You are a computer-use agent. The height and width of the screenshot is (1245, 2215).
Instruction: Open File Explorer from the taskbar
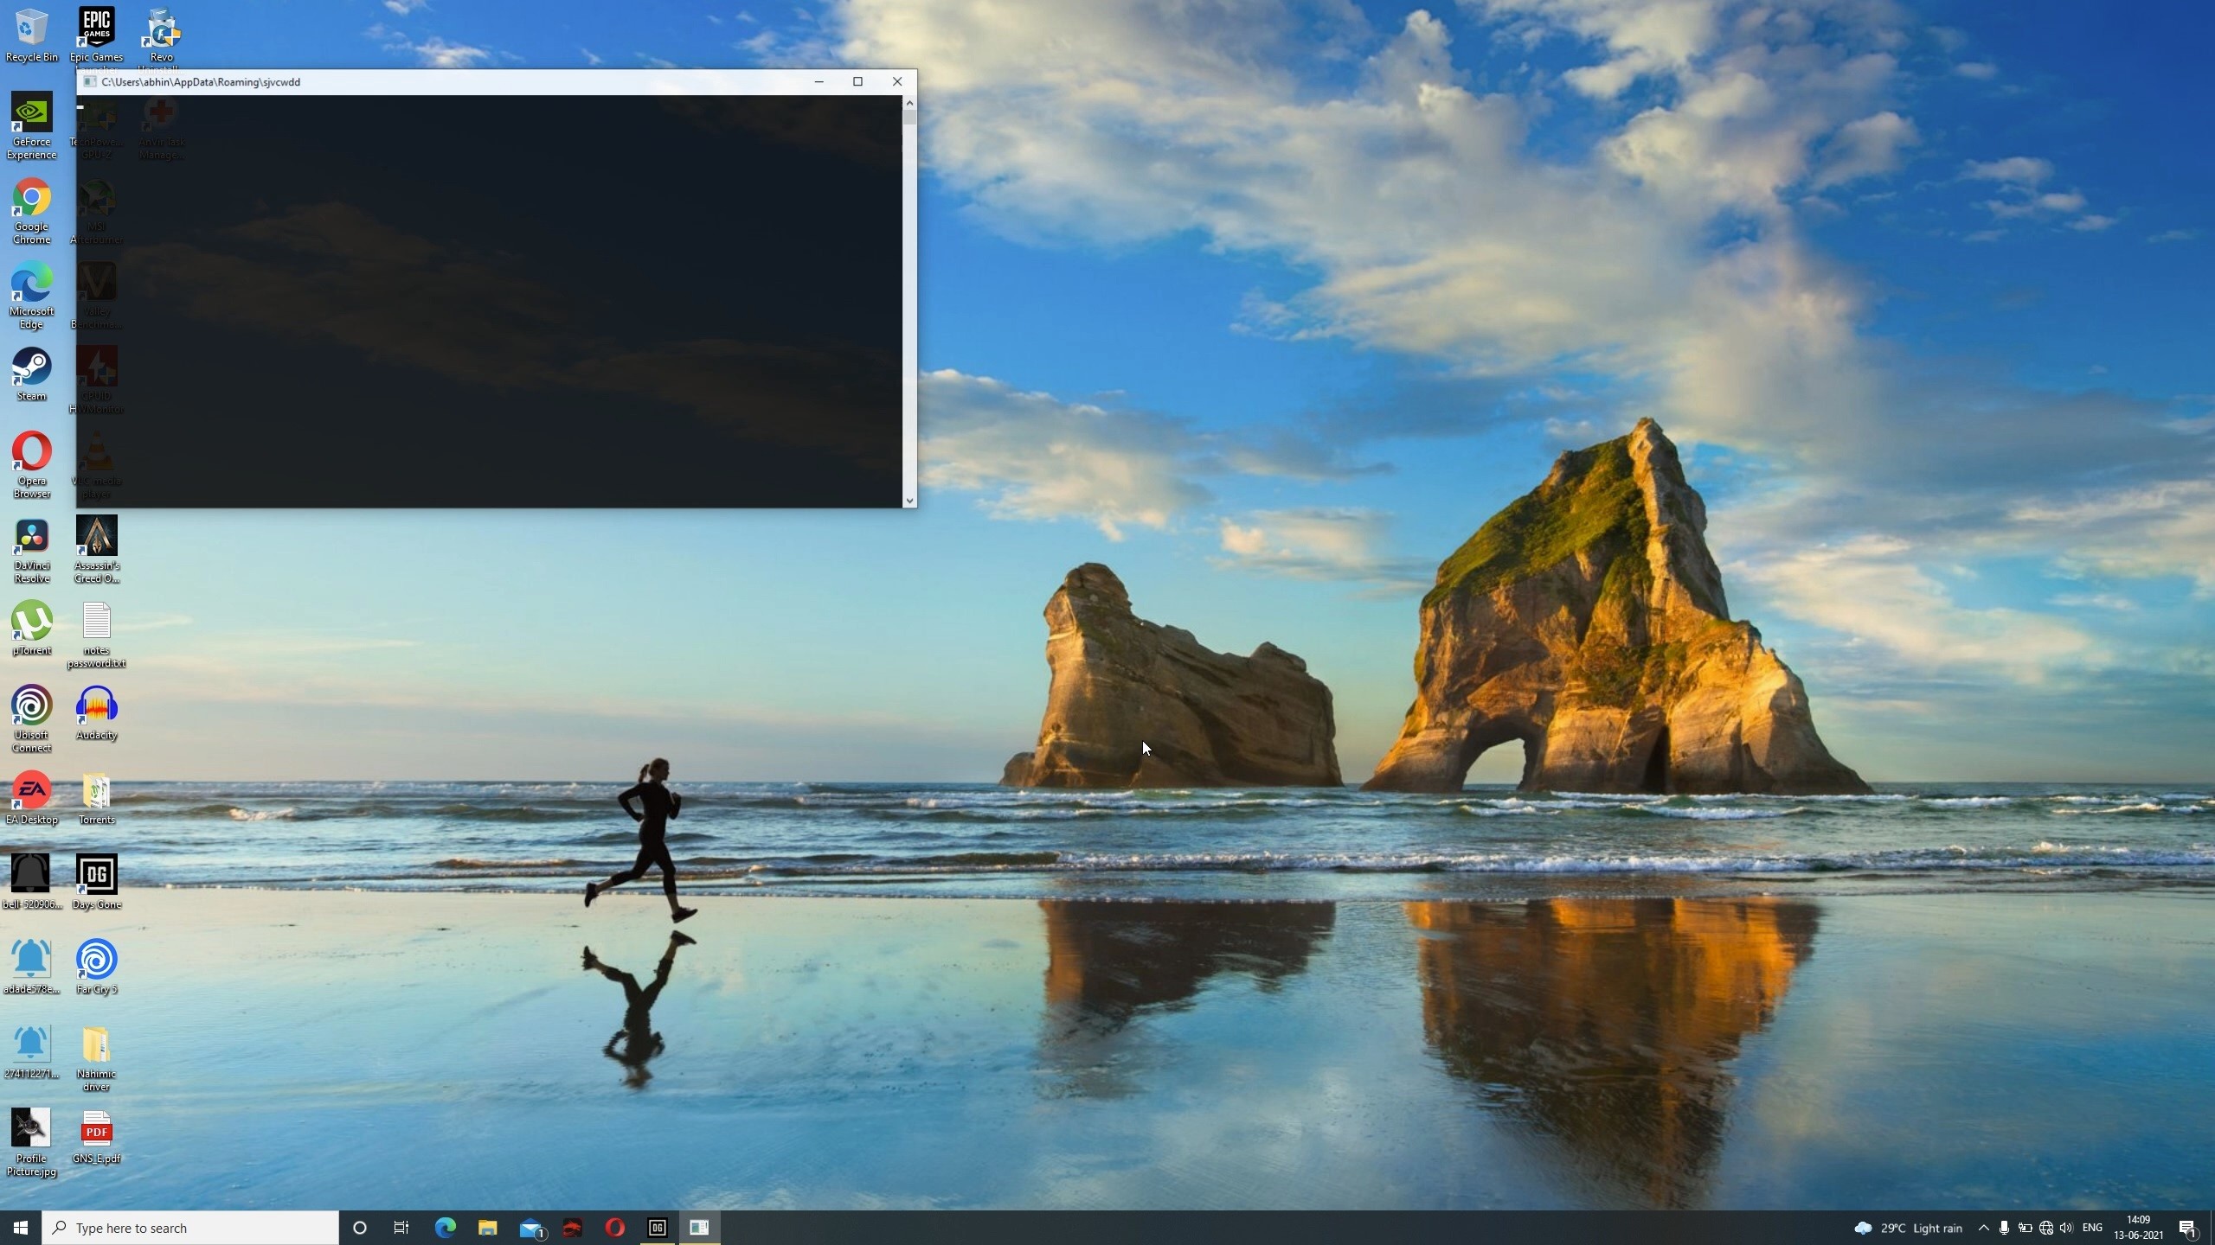coord(488,1228)
